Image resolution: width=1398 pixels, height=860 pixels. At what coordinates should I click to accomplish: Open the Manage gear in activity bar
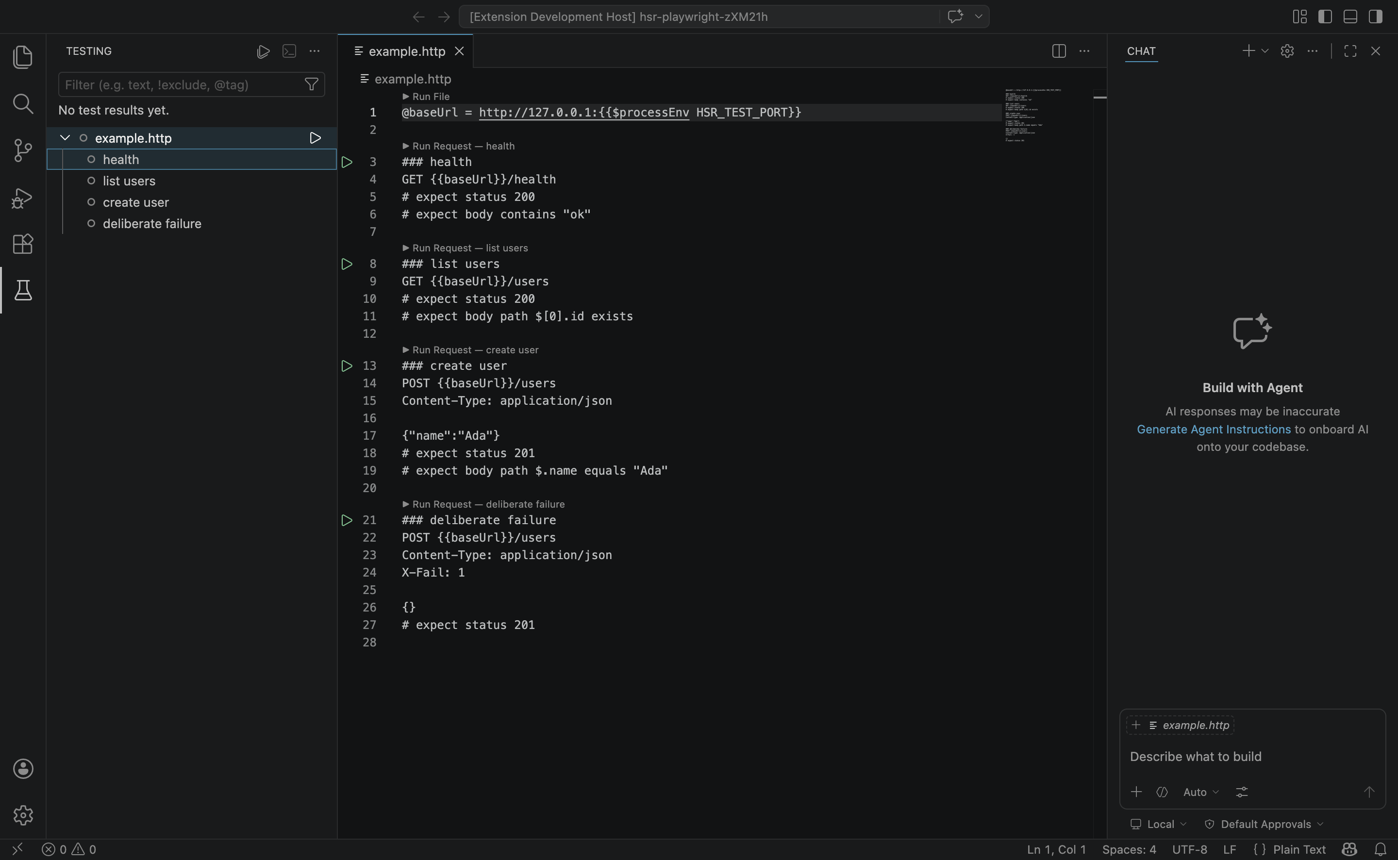23,815
